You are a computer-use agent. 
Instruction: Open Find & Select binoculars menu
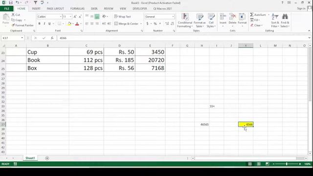285,21
